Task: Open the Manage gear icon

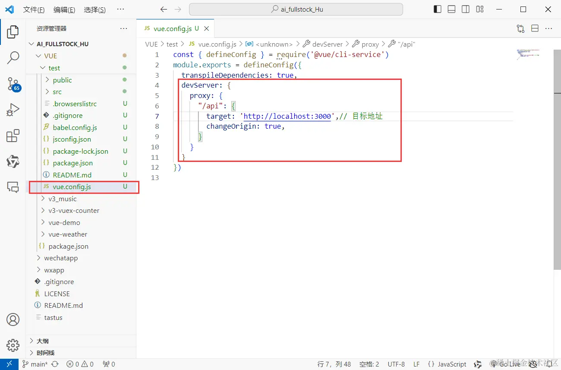Action: (13, 345)
